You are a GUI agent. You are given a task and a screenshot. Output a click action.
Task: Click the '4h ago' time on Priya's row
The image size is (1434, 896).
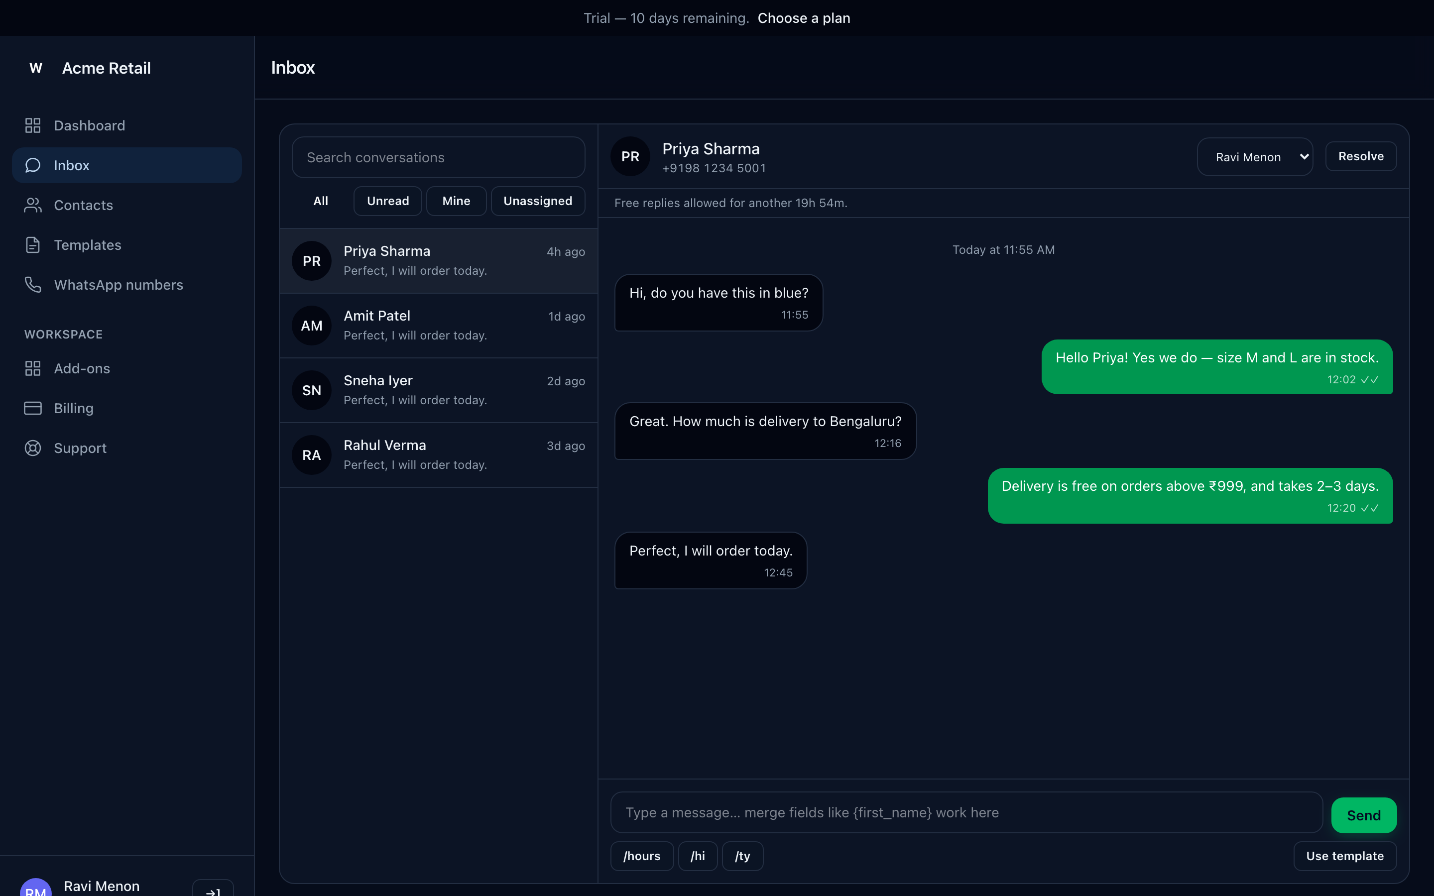pos(565,251)
